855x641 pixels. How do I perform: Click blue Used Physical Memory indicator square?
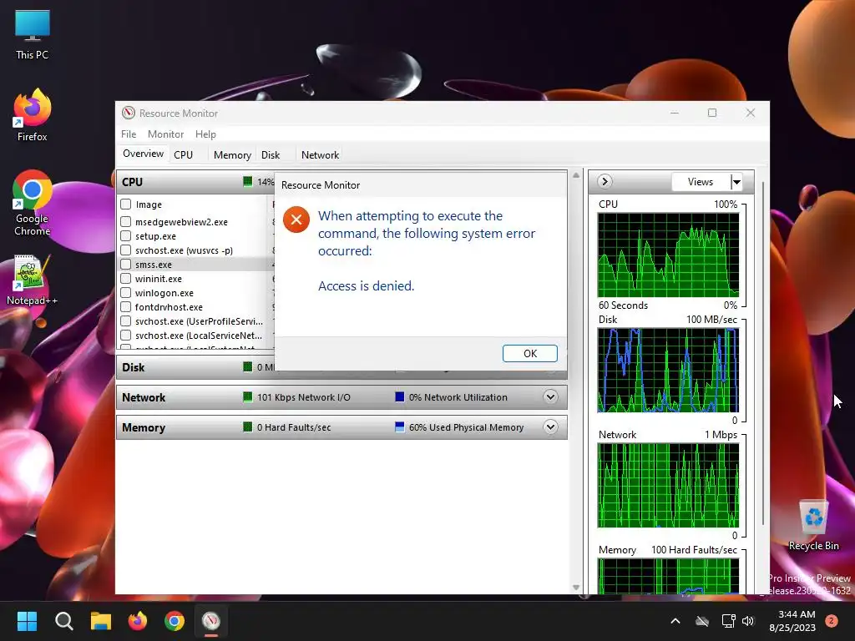400,426
